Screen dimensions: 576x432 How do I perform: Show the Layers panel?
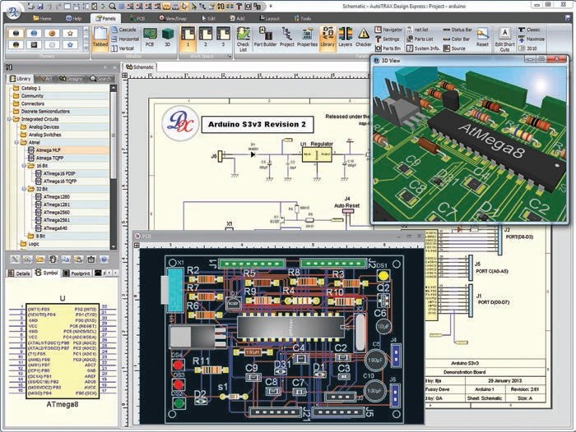pos(343,37)
